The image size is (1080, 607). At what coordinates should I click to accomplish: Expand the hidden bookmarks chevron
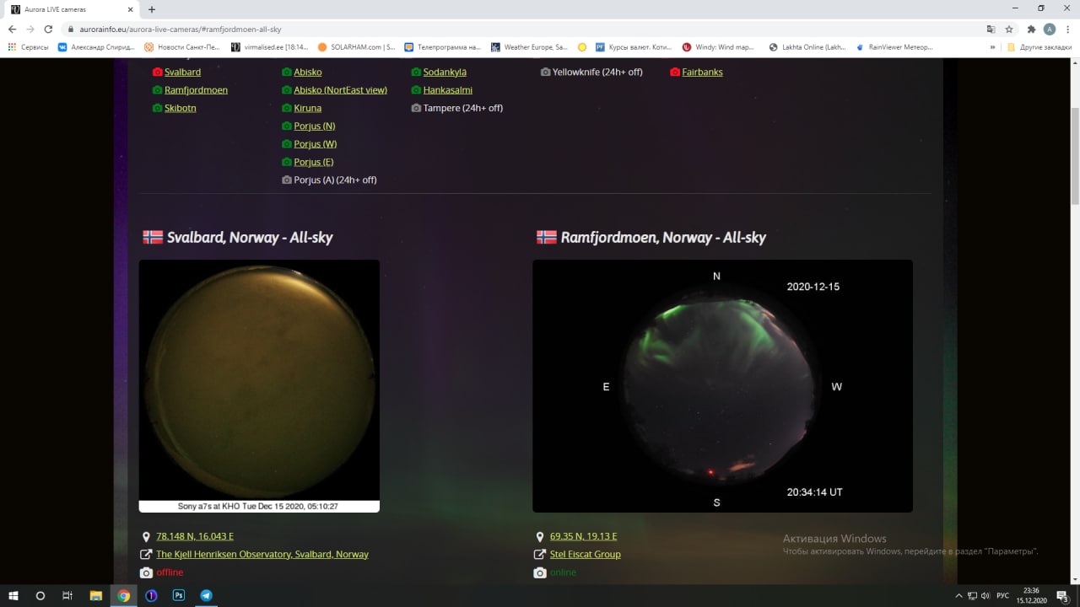tap(992, 47)
